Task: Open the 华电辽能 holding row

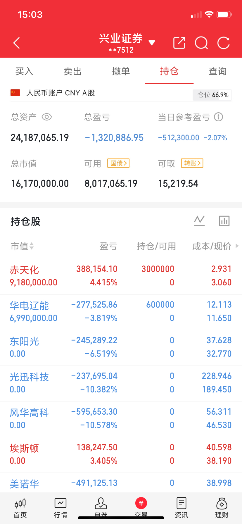Action: pyautogui.click(x=121, y=312)
